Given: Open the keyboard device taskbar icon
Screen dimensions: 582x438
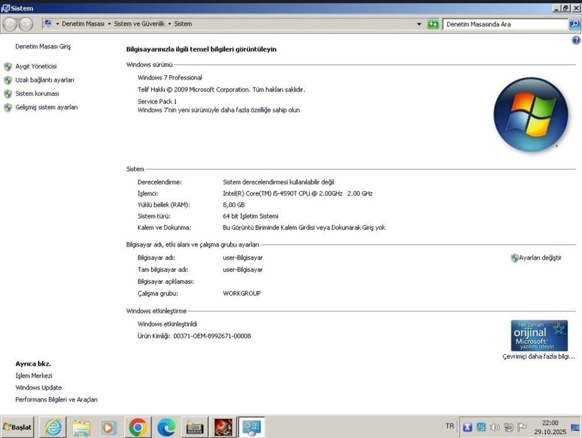Looking at the screenshot, I should (x=194, y=427).
